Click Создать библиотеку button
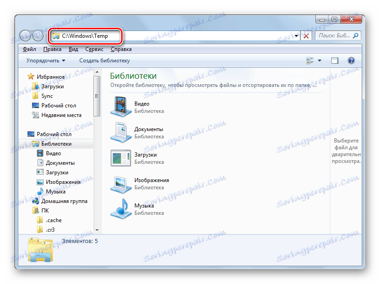Viewport: 380px width, 284px height. point(105,61)
